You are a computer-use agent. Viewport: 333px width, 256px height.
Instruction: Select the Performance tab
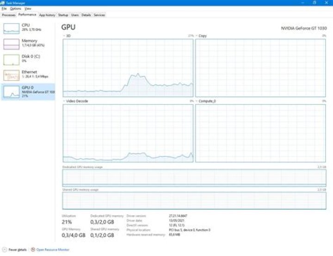[x=27, y=15]
